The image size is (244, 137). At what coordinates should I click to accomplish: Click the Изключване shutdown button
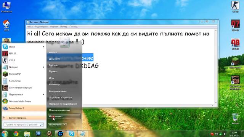pos(56,124)
